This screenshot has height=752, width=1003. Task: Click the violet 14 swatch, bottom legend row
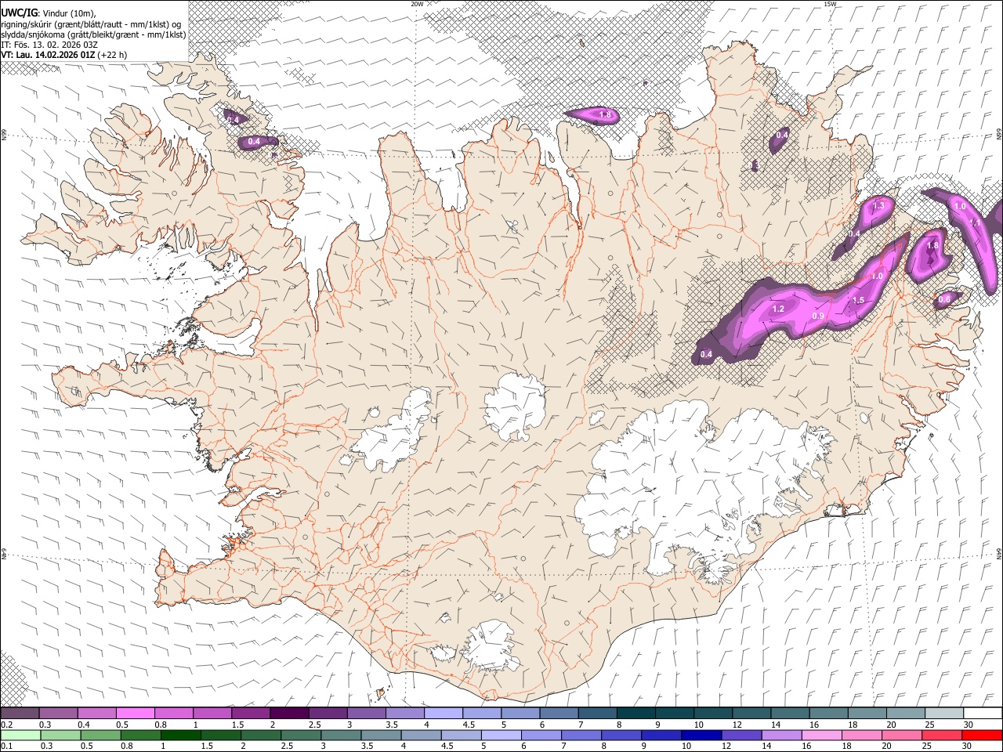click(780, 735)
